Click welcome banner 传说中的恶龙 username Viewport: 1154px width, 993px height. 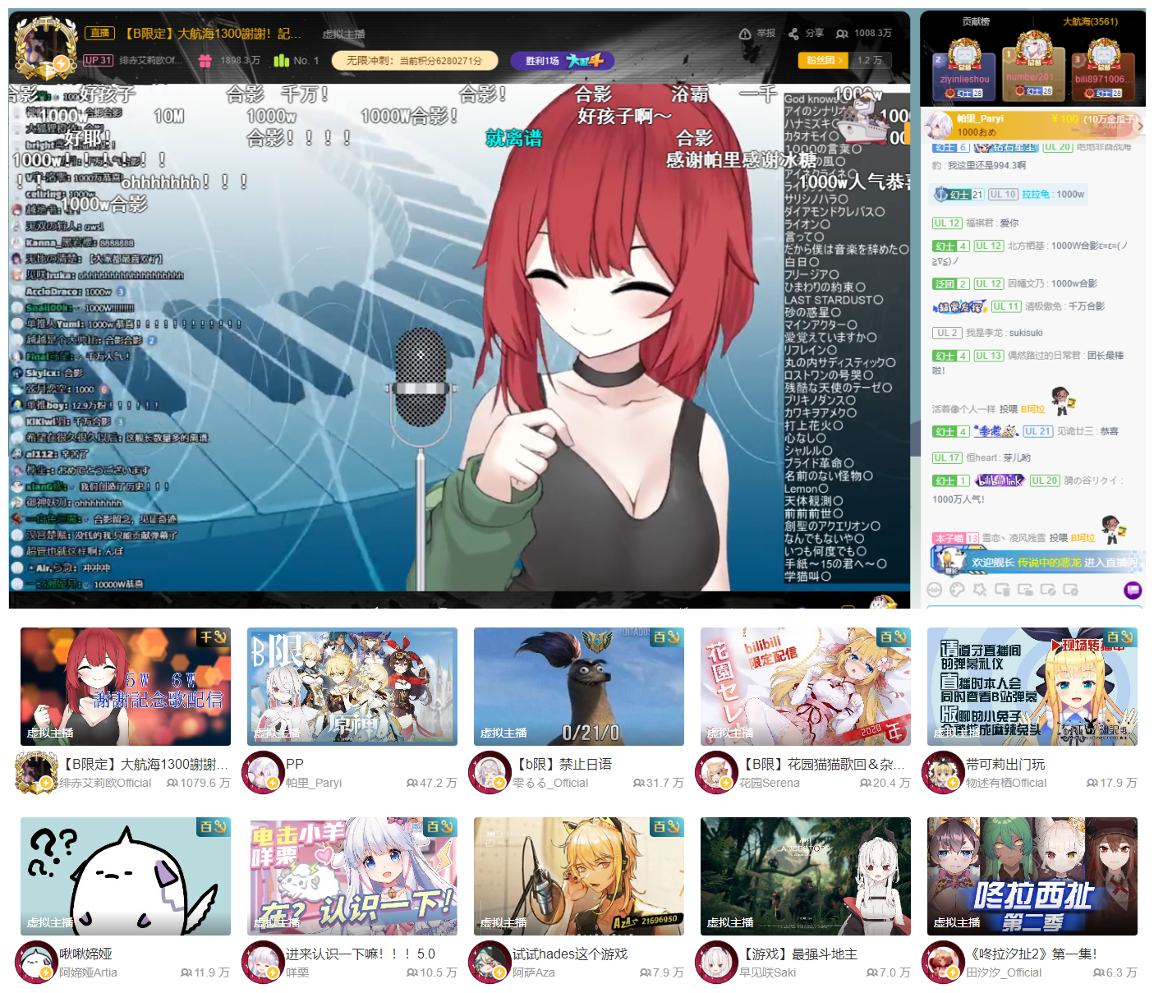tap(1049, 563)
